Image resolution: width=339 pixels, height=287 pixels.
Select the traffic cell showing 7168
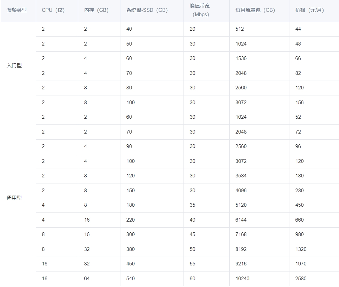(x=259, y=234)
